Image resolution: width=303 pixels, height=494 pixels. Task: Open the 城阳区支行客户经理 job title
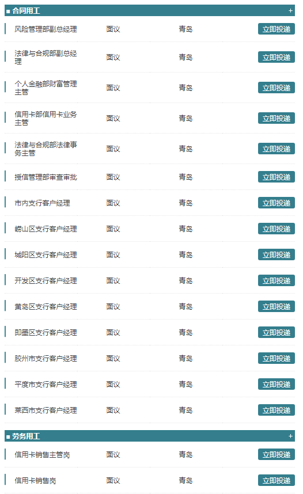click(46, 255)
